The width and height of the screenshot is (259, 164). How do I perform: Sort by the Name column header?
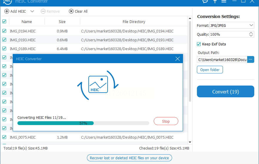(x=27, y=22)
